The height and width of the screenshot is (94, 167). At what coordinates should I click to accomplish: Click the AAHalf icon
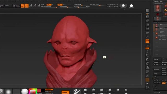click(147, 29)
